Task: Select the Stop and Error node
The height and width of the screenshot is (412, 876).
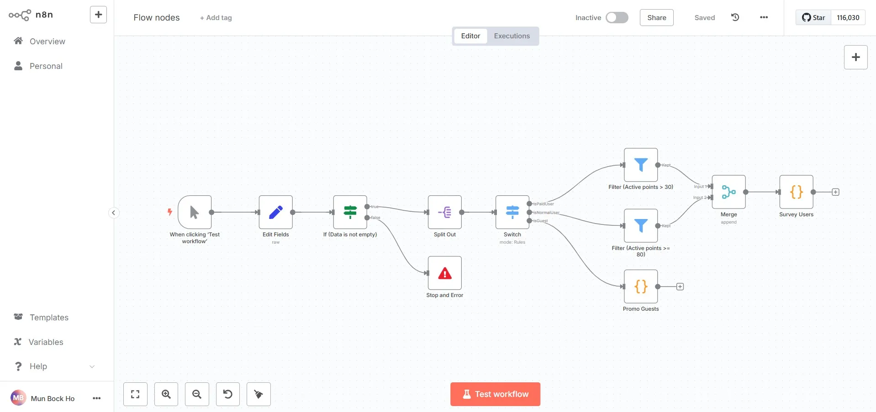Action: click(445, 273)
